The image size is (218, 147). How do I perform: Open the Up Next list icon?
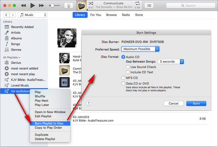[149, 5]
